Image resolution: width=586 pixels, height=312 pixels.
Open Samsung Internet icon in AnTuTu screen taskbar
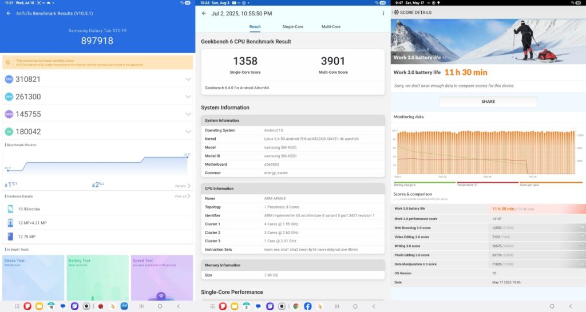(75, 306)
